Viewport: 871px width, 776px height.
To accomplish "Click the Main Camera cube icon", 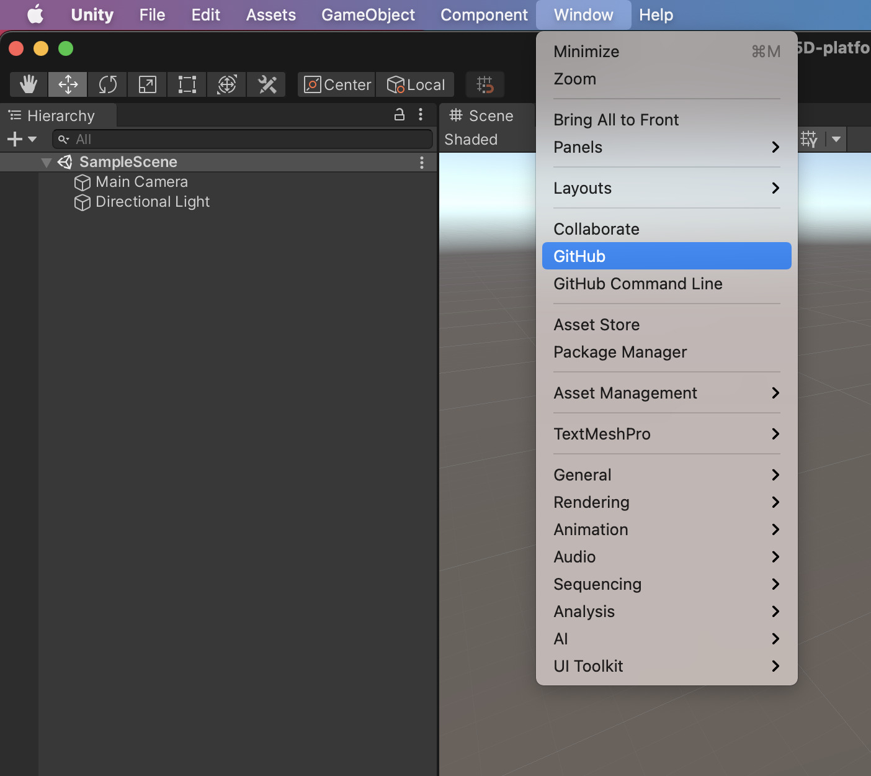I will pos(83,183).
